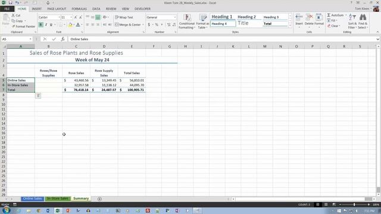This screenshot has width=381, height=214.
Task: Click the Save icon in quick access toolbar
Action: click(x=11, y=2)
